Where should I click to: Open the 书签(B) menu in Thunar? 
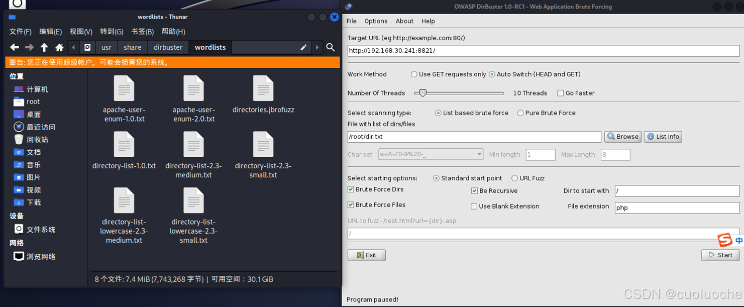142,31
